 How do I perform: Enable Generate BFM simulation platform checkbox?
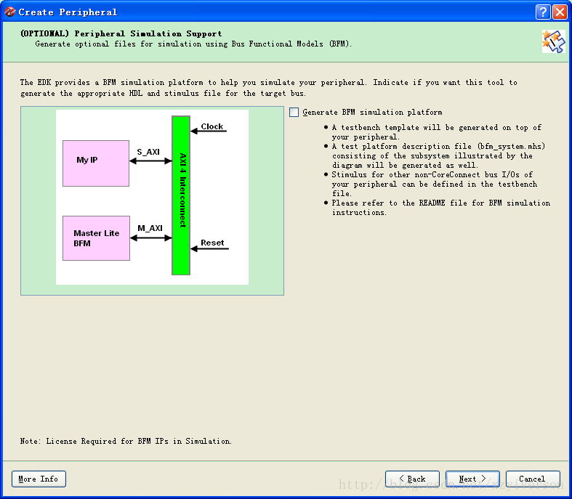point(294,113)
